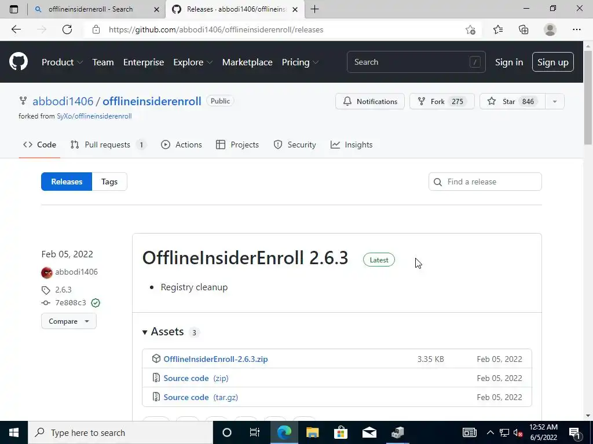This screenshot has height=444, width=593.
Task: Open a new browser tab
Action: pos(314,9)
